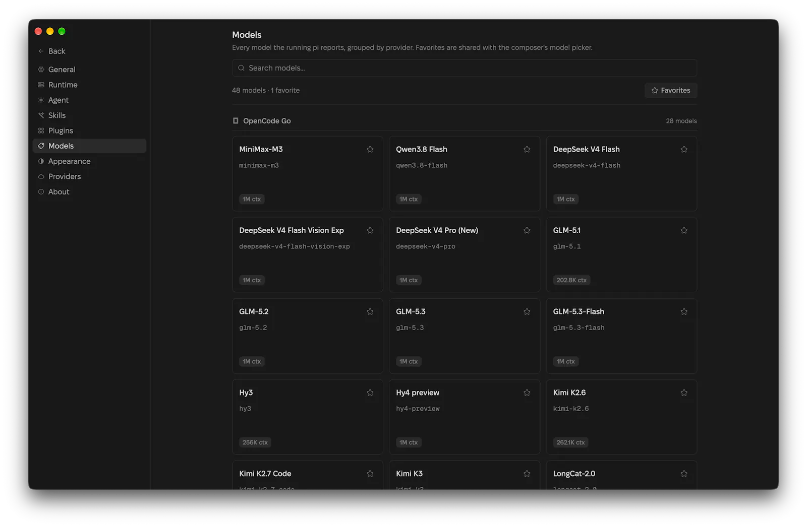
Task: Collapse the OpenCode Go group header
Action: 465,121
